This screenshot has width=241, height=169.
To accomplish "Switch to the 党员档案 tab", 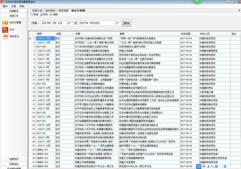I will [63, 11].
